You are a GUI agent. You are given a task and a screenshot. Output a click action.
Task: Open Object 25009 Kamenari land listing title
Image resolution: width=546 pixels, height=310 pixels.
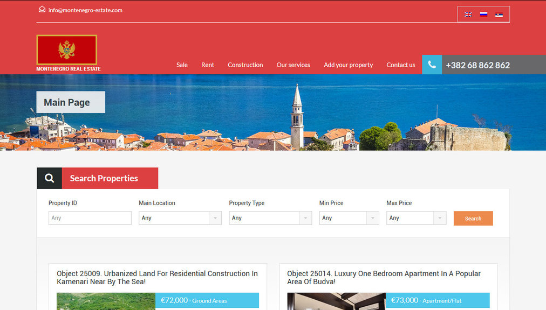point(157,277)
